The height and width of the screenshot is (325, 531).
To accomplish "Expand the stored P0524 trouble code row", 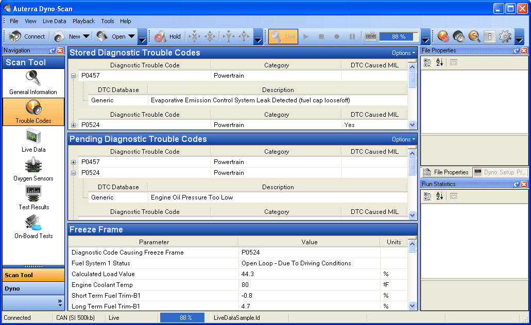I will click(73, 125).
